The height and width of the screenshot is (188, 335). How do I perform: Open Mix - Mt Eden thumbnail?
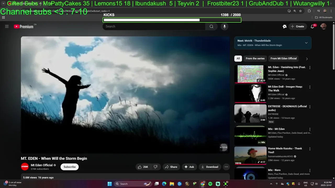tap(250, 136)
